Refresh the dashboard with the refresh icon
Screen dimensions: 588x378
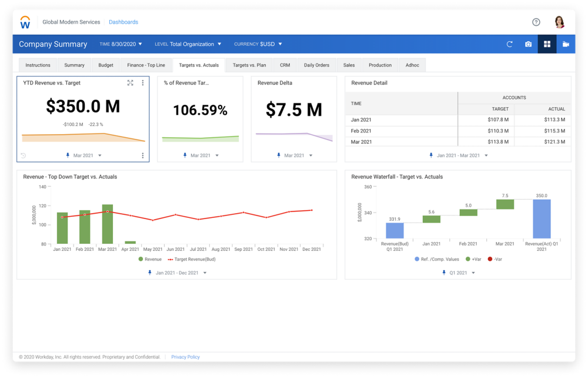(x=509, y=44)
